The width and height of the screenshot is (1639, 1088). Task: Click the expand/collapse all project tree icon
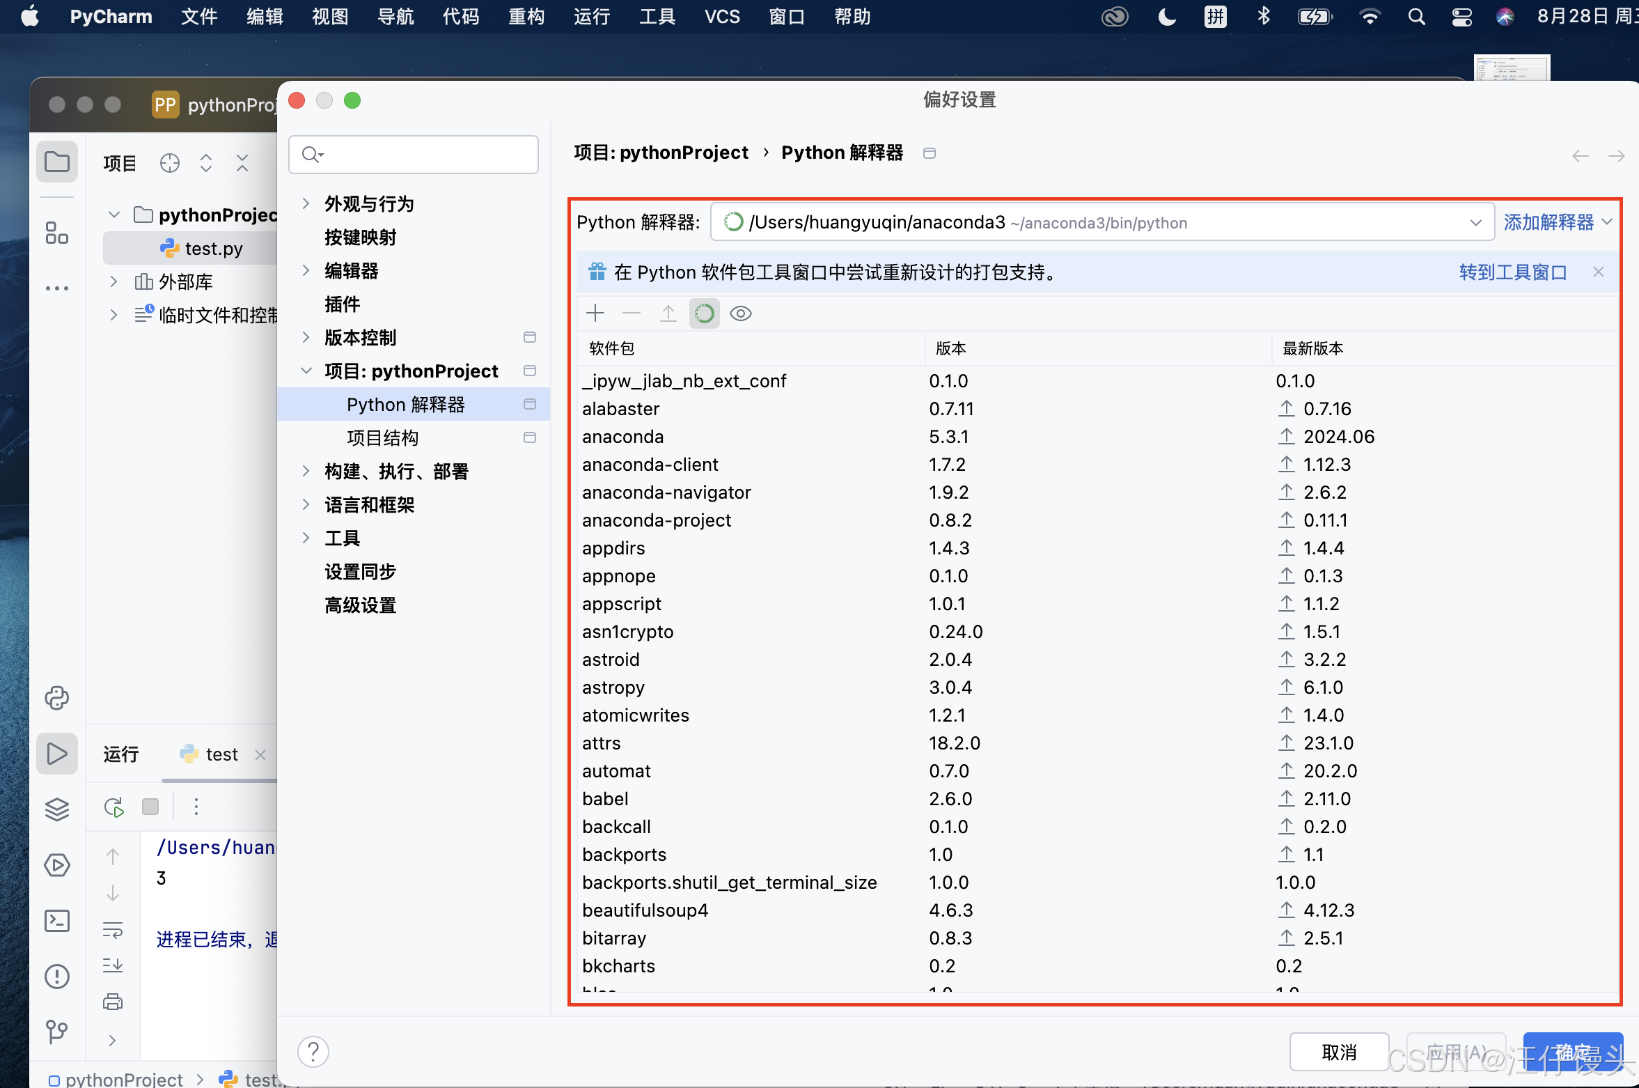[206, 163]
